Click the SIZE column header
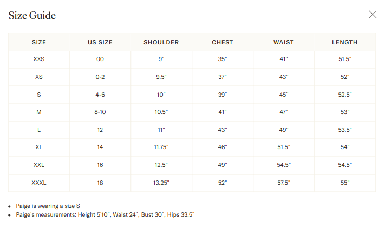The width and height of the screenshot is (385, 228). point(39,42)
